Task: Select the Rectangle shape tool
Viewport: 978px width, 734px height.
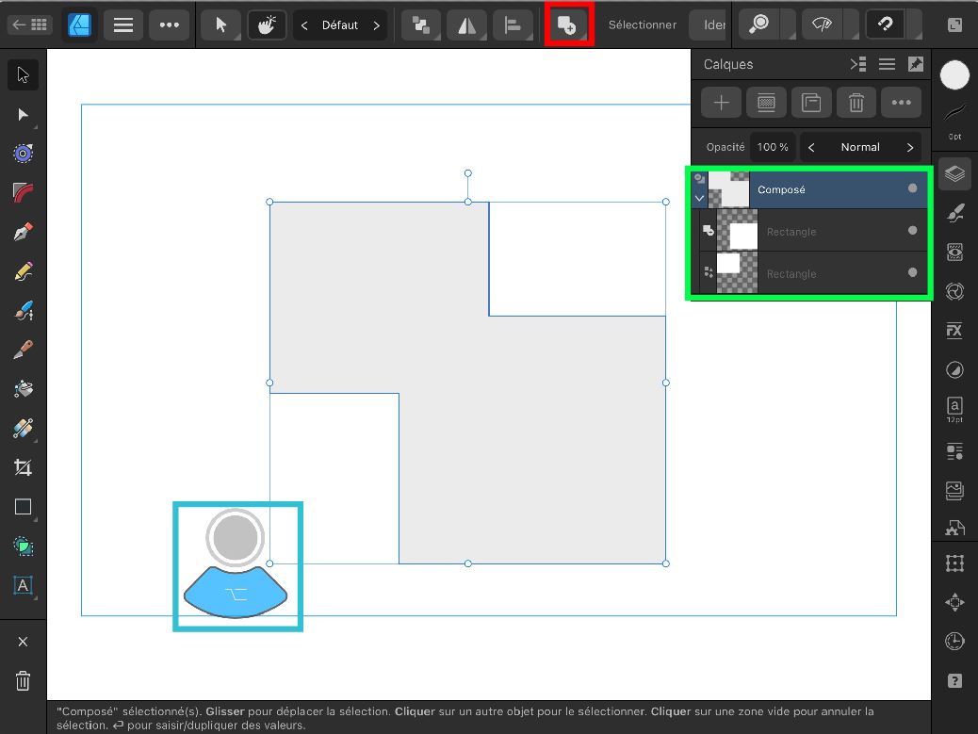Action: pos(23,507)
